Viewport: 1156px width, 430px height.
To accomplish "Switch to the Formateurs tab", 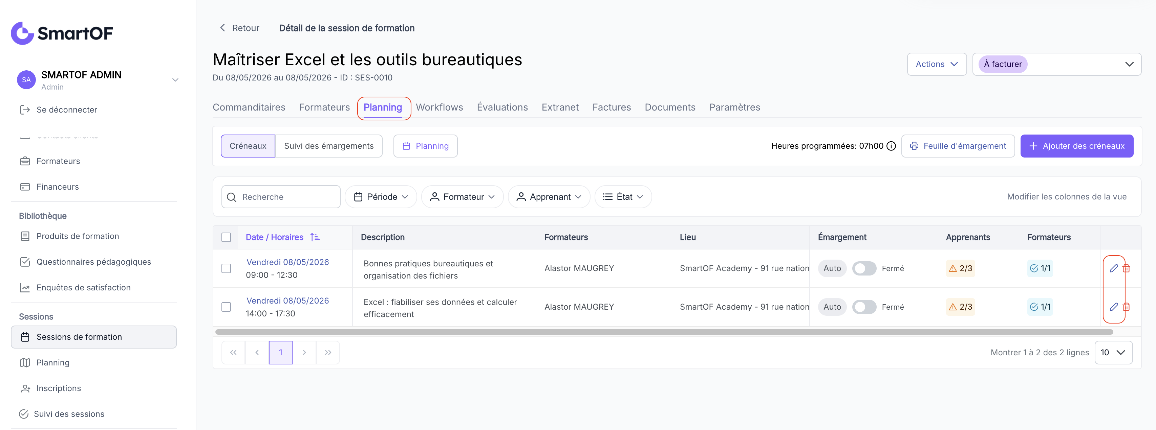I will 324,107.
